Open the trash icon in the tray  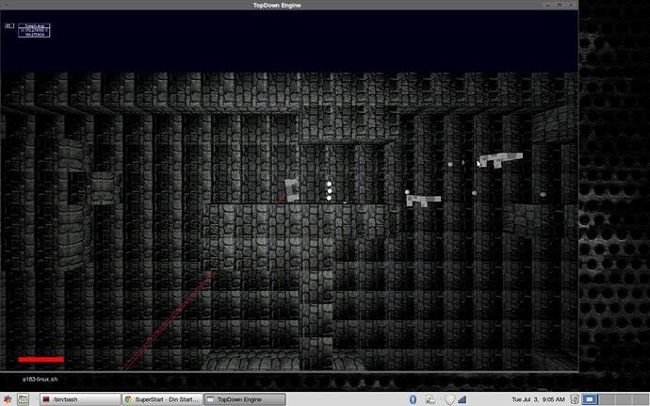click(x=575, y=399)
